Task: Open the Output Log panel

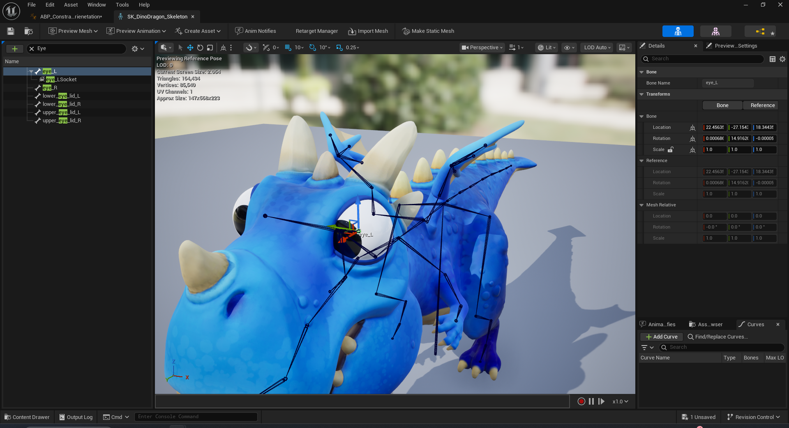Action: (76, 417)
